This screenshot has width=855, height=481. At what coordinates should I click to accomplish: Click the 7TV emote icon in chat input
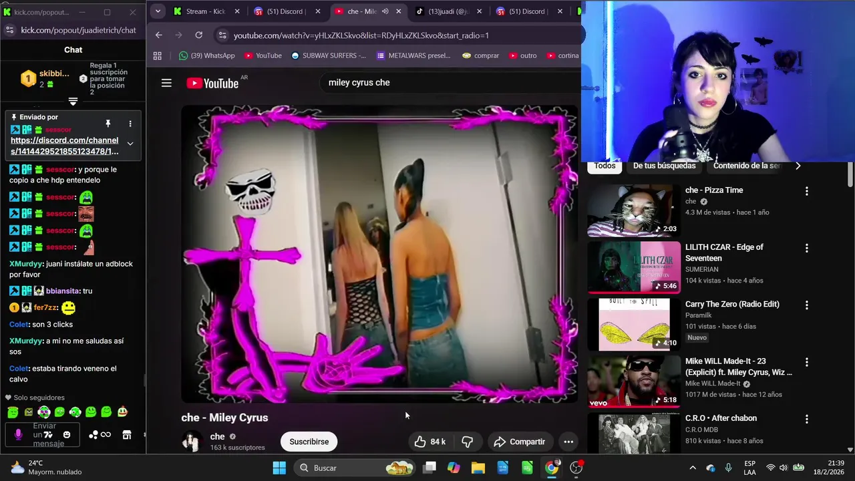pyautogui.click(x=48, y=435)
